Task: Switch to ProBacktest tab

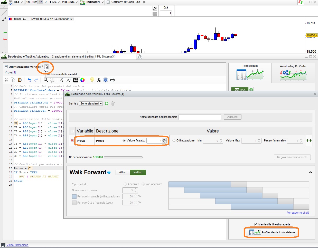Action: (x=250, y=73)
